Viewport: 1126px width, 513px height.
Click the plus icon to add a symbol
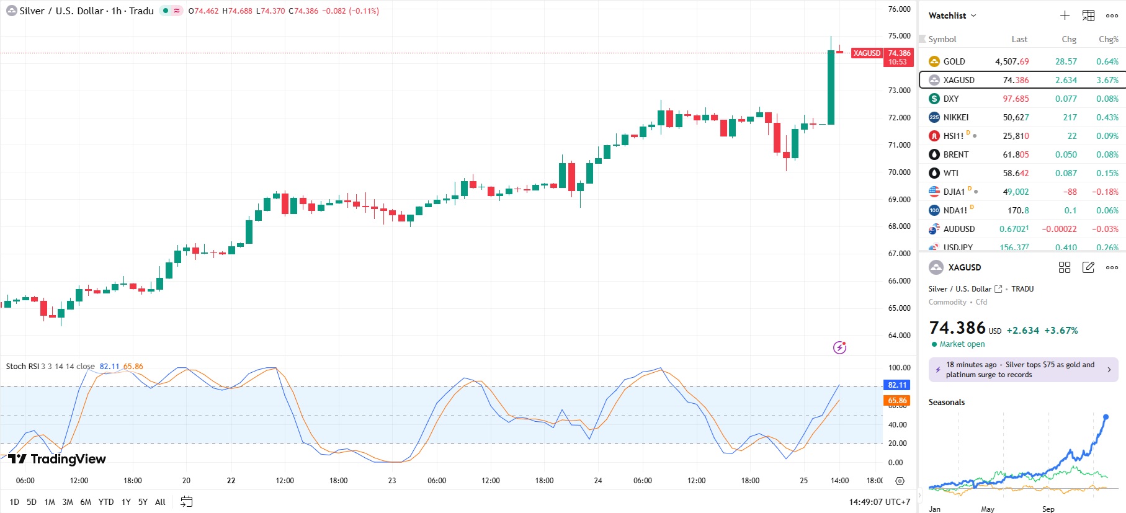click(x=1065, y=16)
